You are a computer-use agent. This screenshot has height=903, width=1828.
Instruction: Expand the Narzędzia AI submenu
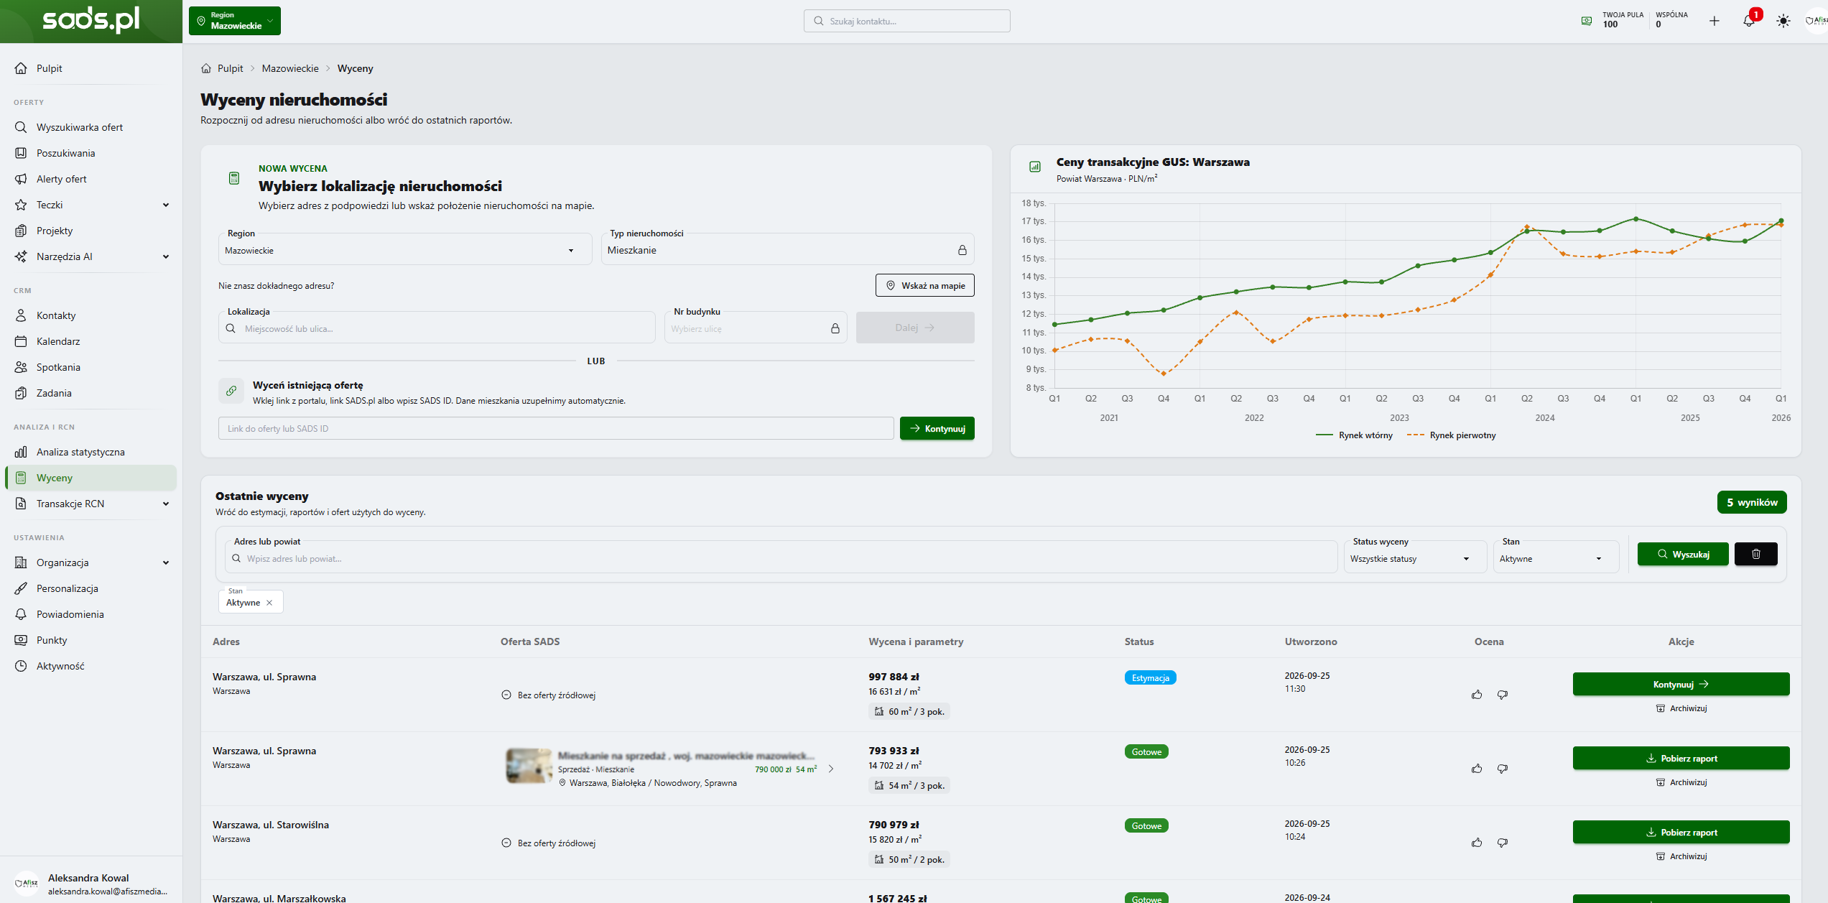click(x=166, y=256)
